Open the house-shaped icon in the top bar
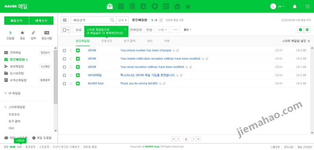 (x=177, y=6)
